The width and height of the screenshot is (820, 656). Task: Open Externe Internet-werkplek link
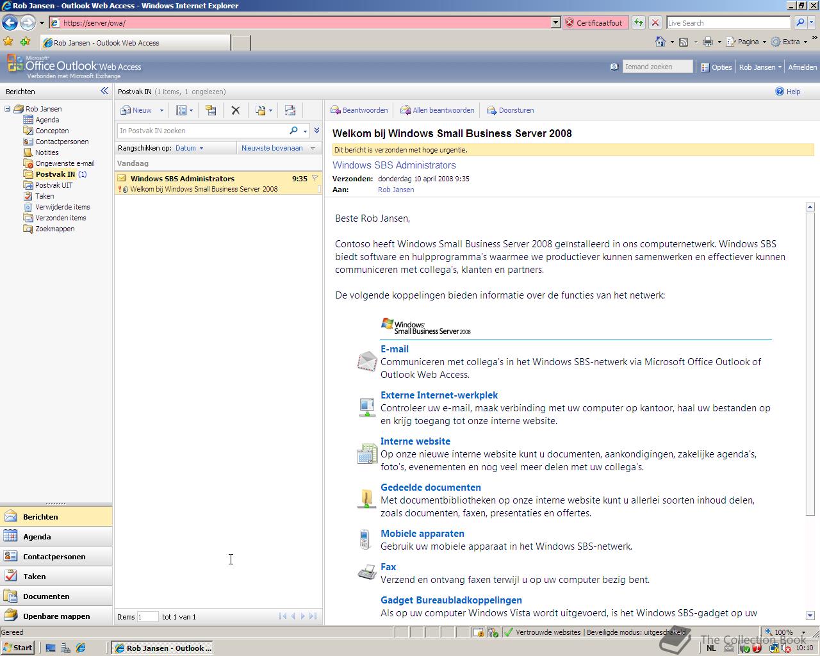[439, 395]
